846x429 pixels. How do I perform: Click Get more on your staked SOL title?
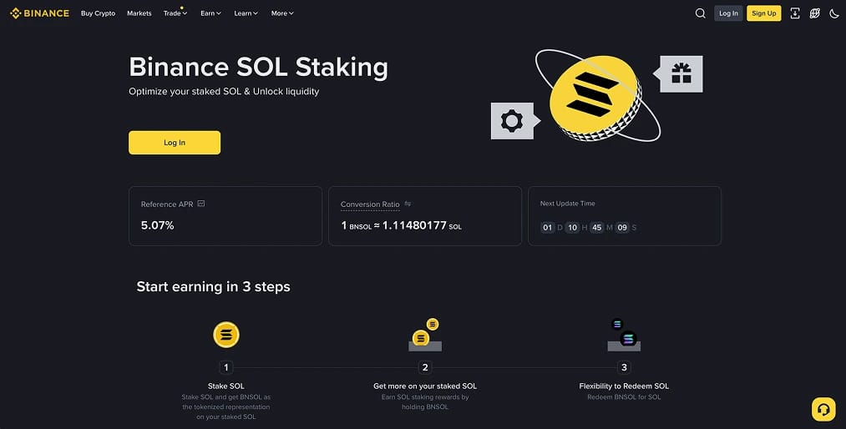pyautogui.click(x=425, y=386)
